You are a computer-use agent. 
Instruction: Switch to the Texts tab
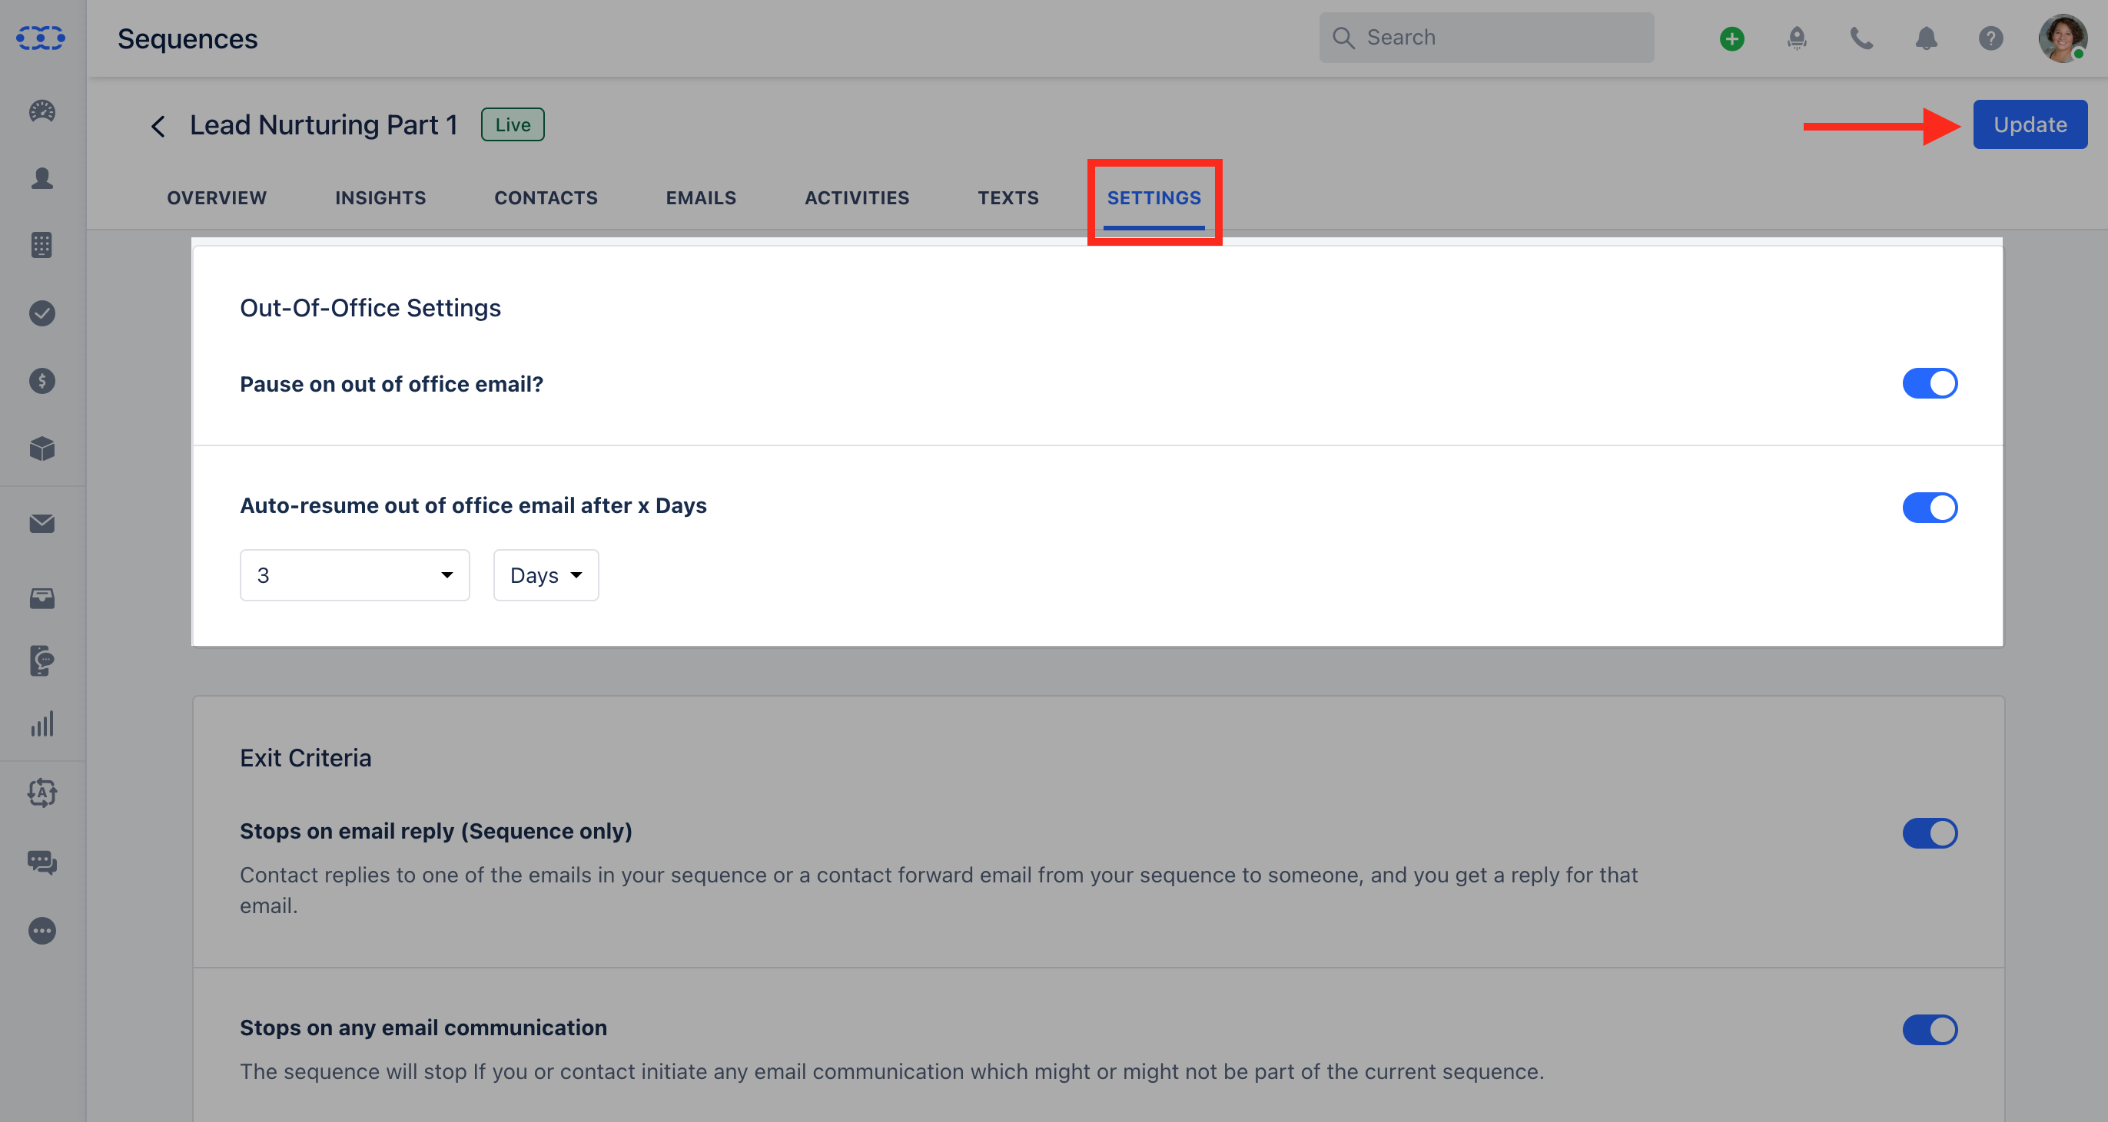[1008, 198]
